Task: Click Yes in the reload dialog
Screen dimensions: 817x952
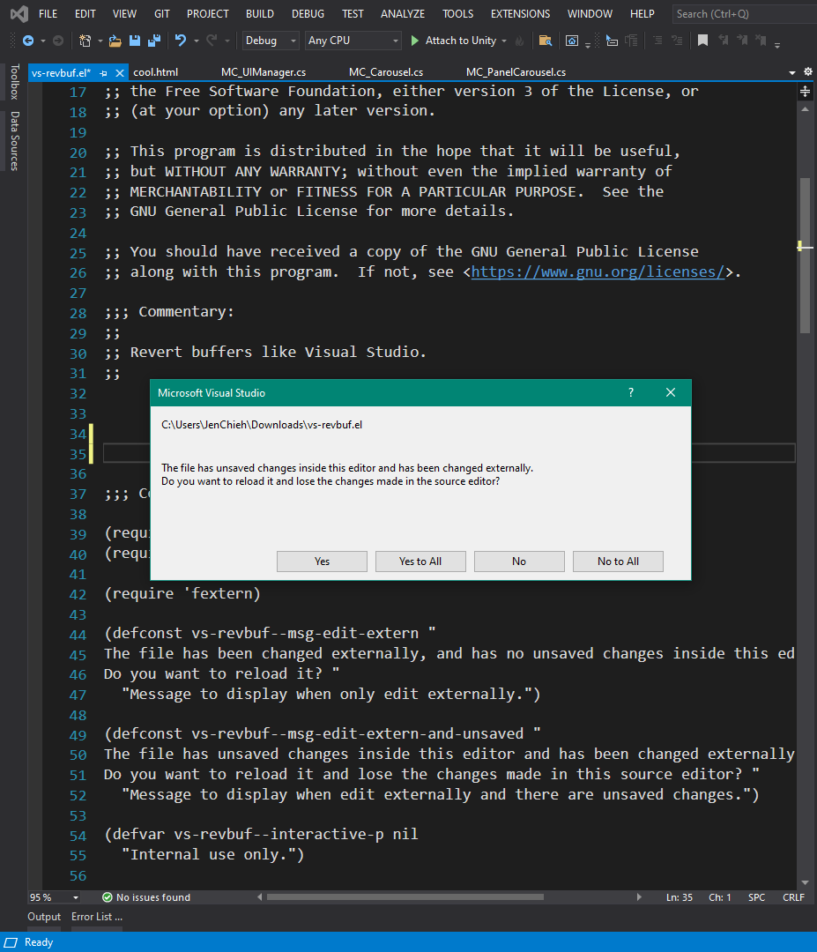Action: pos(322,562)
